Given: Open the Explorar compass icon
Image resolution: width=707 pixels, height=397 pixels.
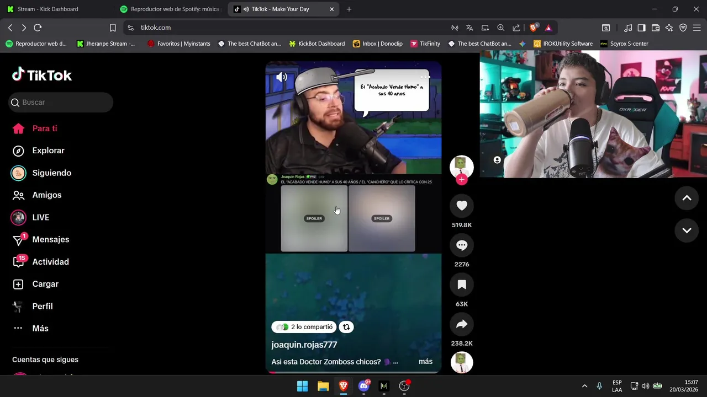Looking at the screenshot, I should click(x=18, y=151).
